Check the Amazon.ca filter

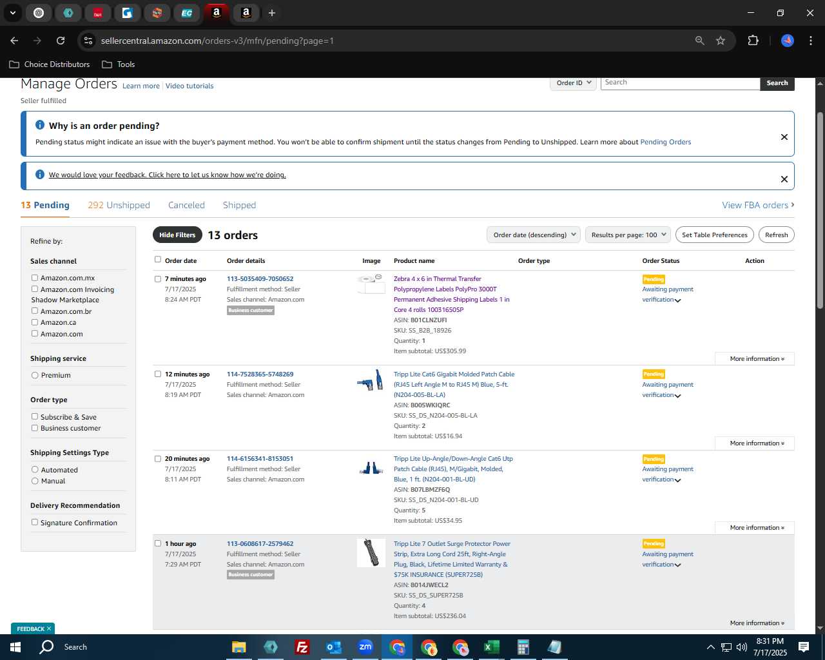pos(35,322)
